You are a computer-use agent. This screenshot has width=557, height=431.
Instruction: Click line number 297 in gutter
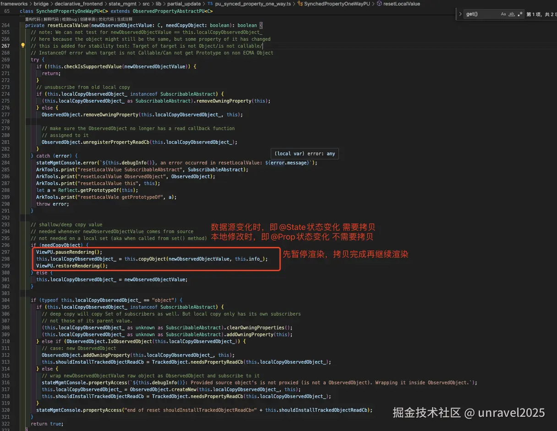5,252
